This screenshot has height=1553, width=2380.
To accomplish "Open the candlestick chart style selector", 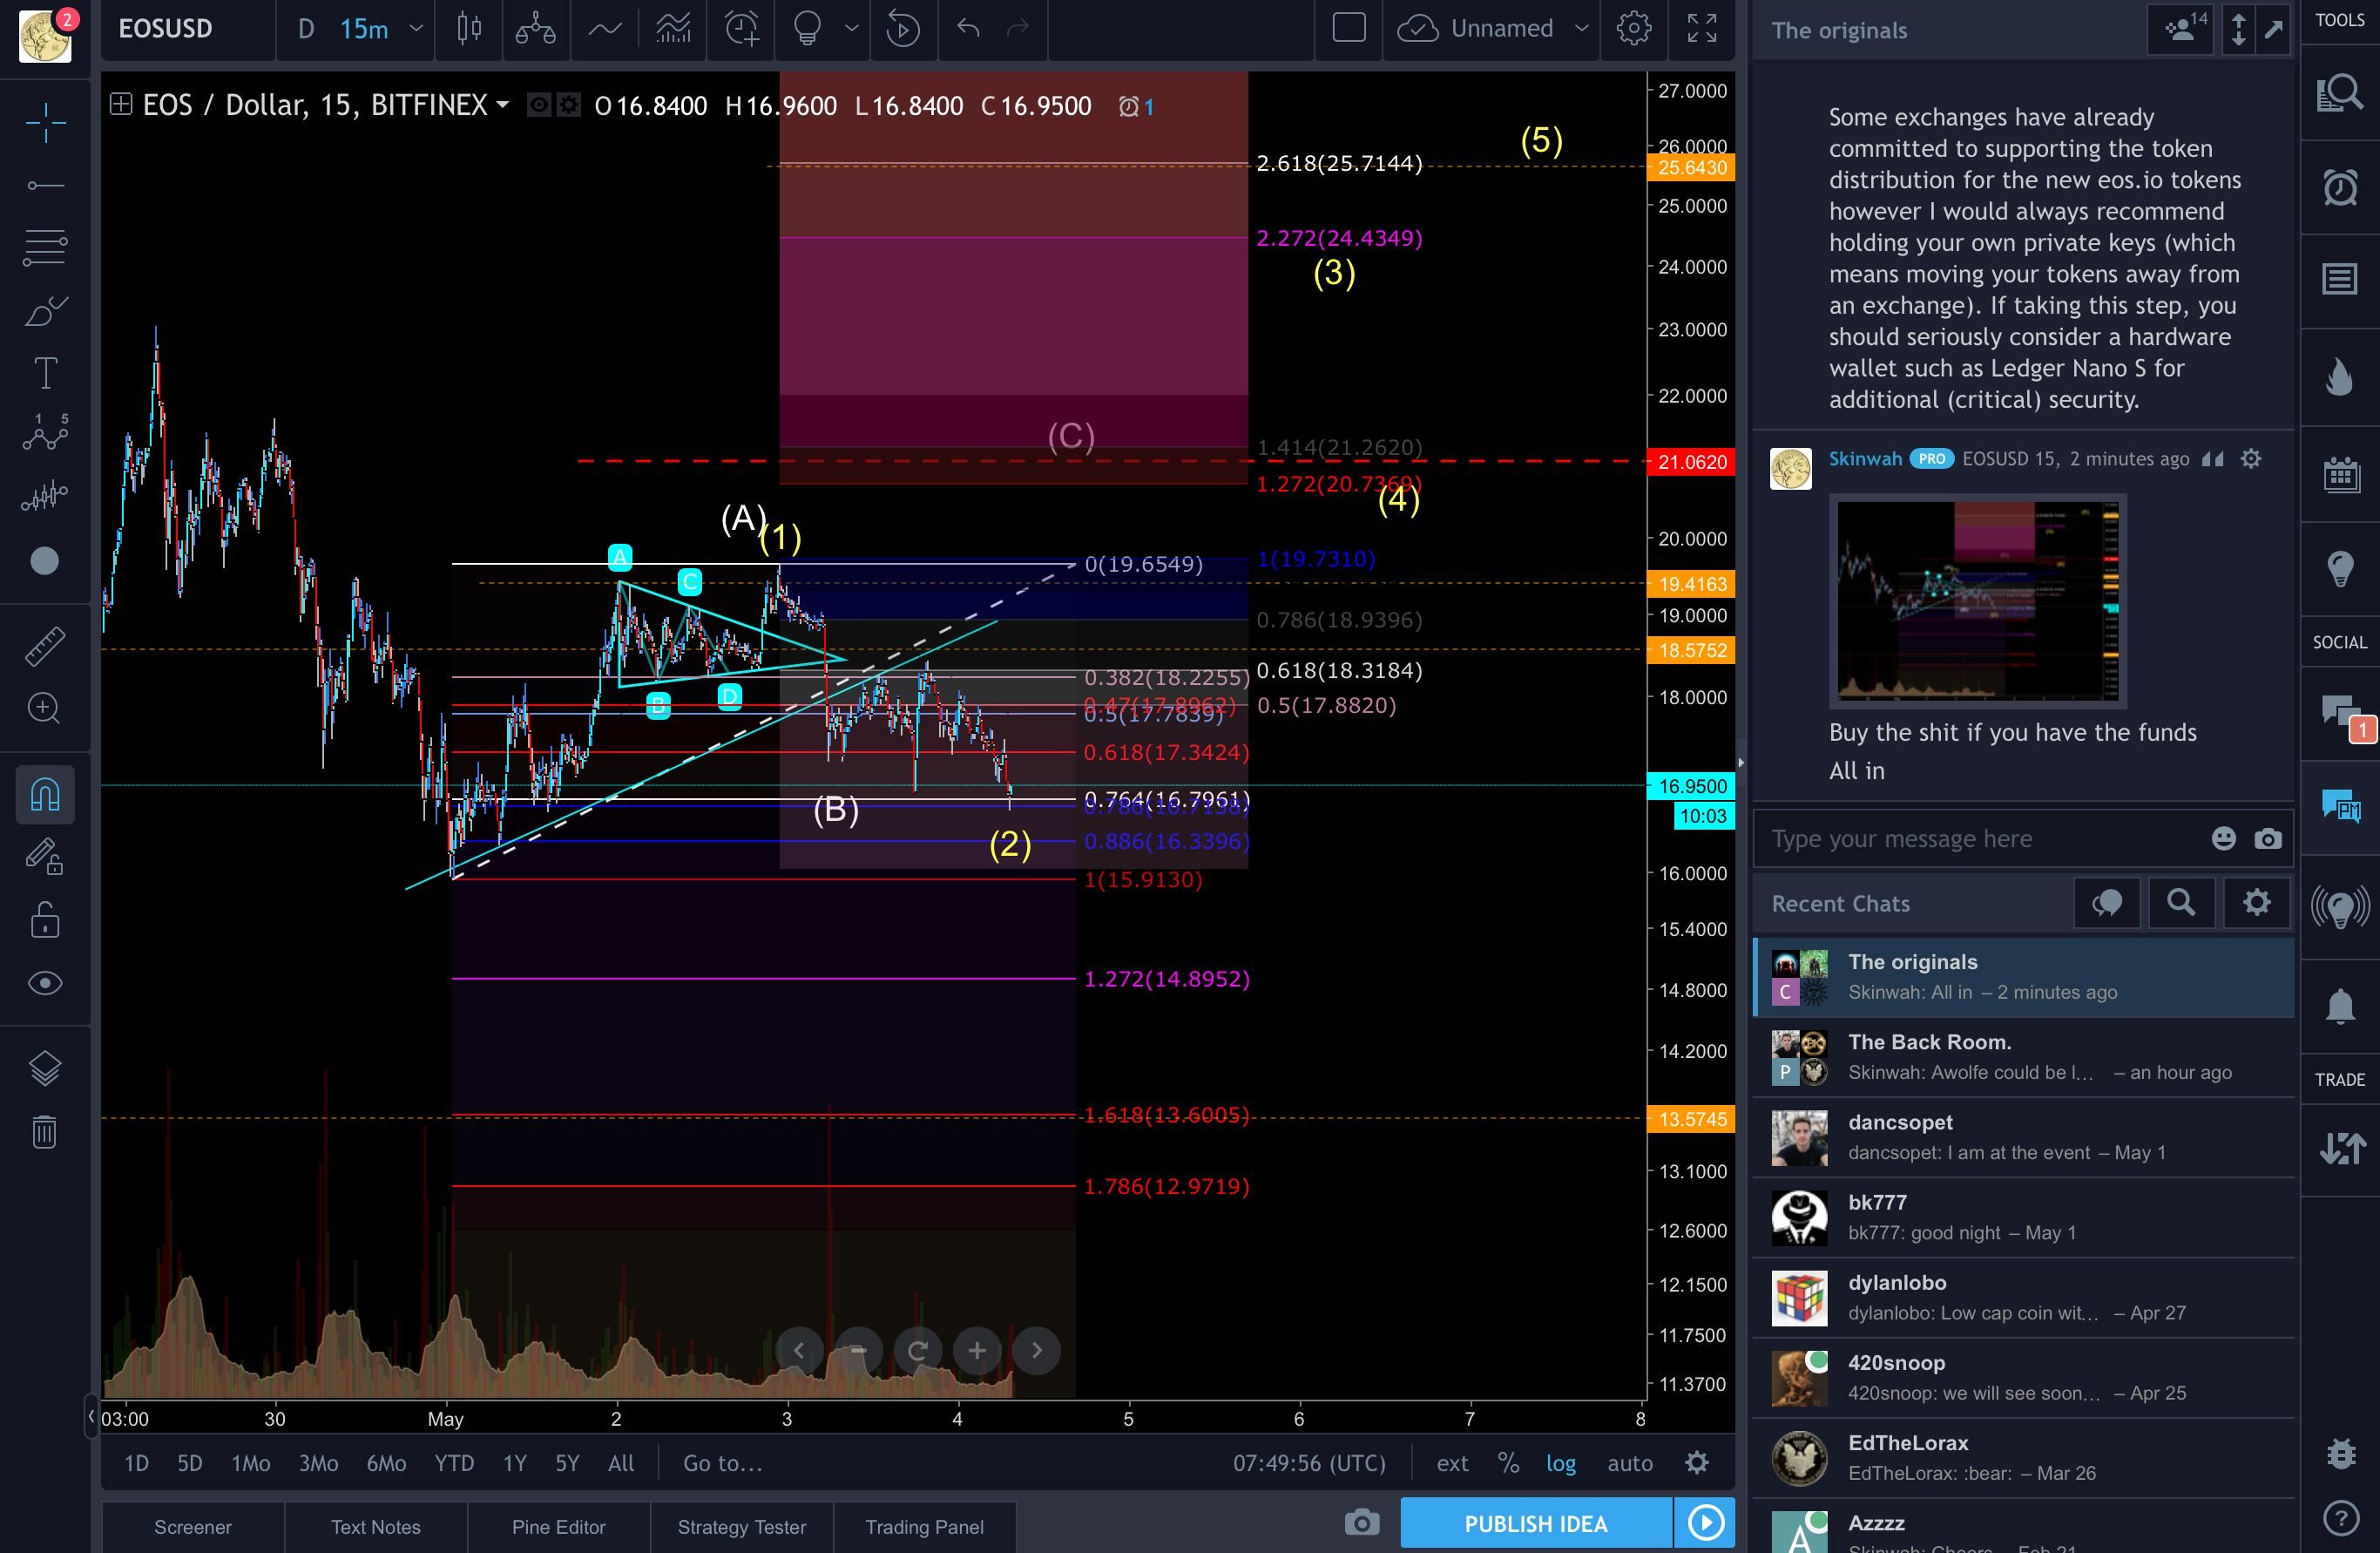I will pos(469,29).
